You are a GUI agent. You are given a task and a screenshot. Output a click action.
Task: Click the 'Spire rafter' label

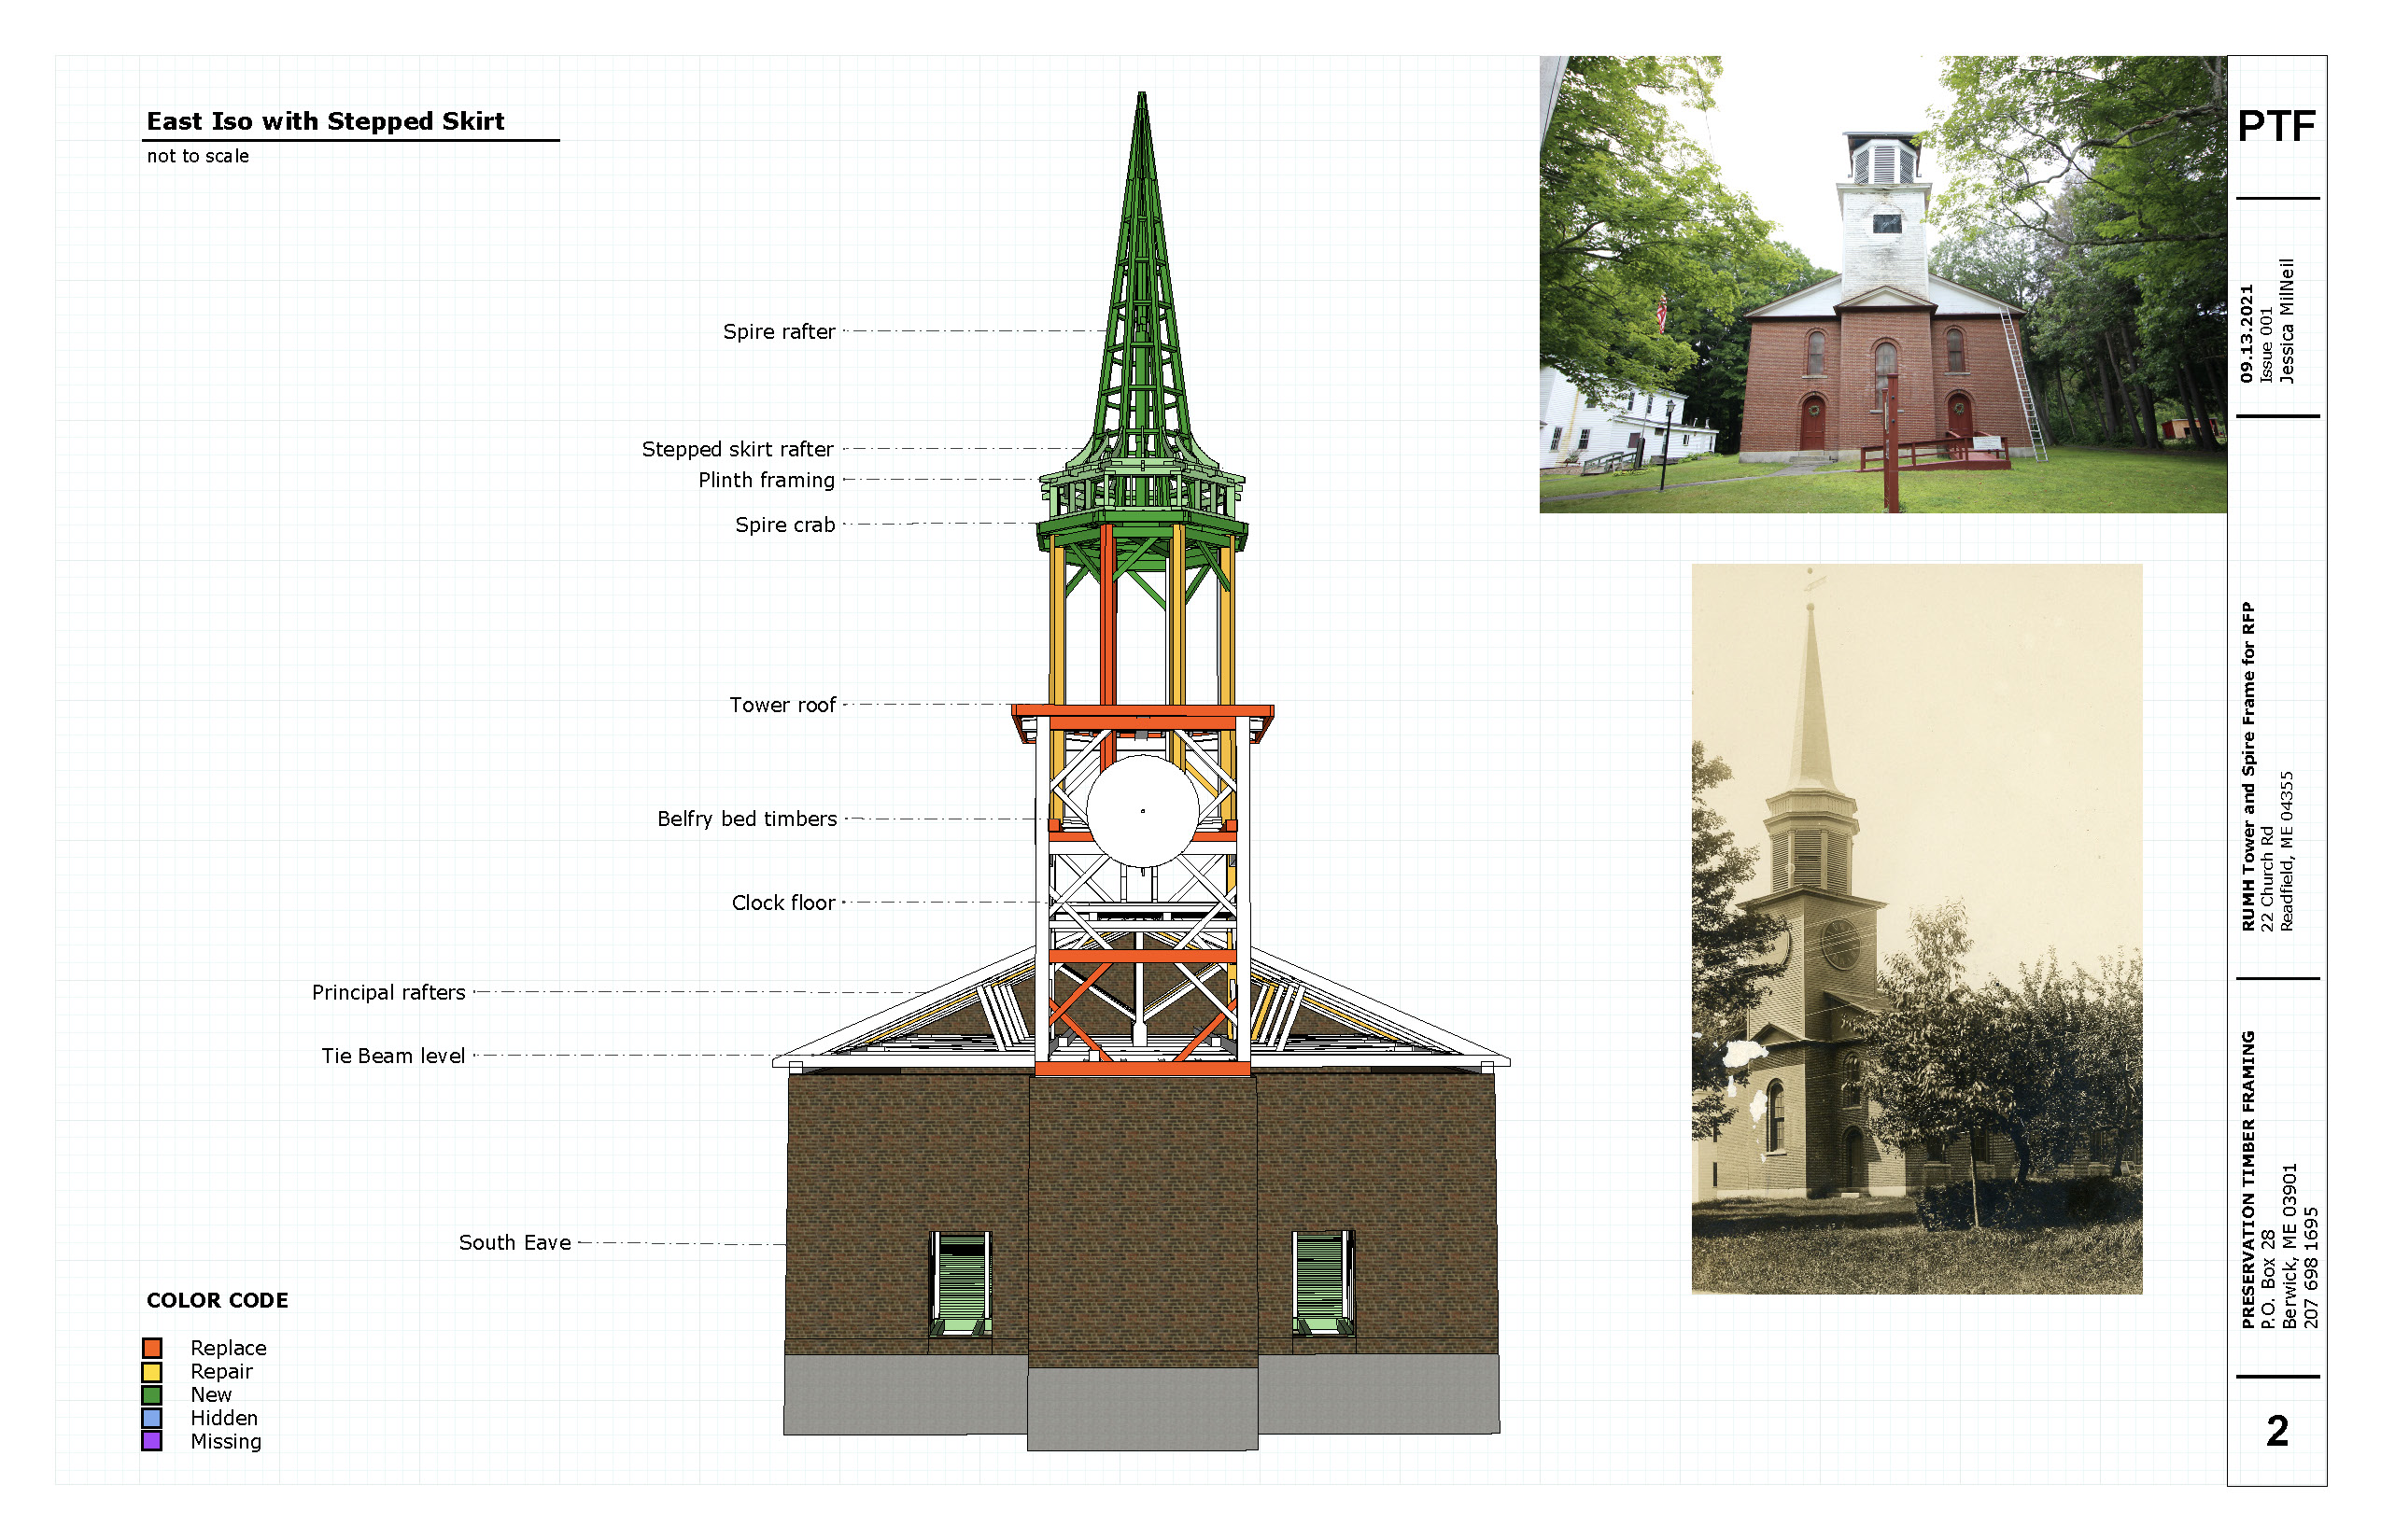pos(779,332)
